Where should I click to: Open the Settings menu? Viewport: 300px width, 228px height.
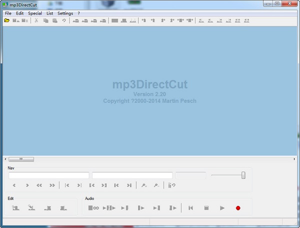tap(65, 13)
